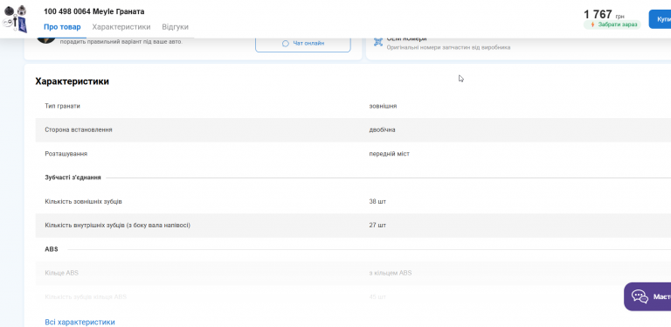The width and height of the screenshot is (671, 327).
Task: Click the Характеристики section heading
Action: click(x=72, y=81)
